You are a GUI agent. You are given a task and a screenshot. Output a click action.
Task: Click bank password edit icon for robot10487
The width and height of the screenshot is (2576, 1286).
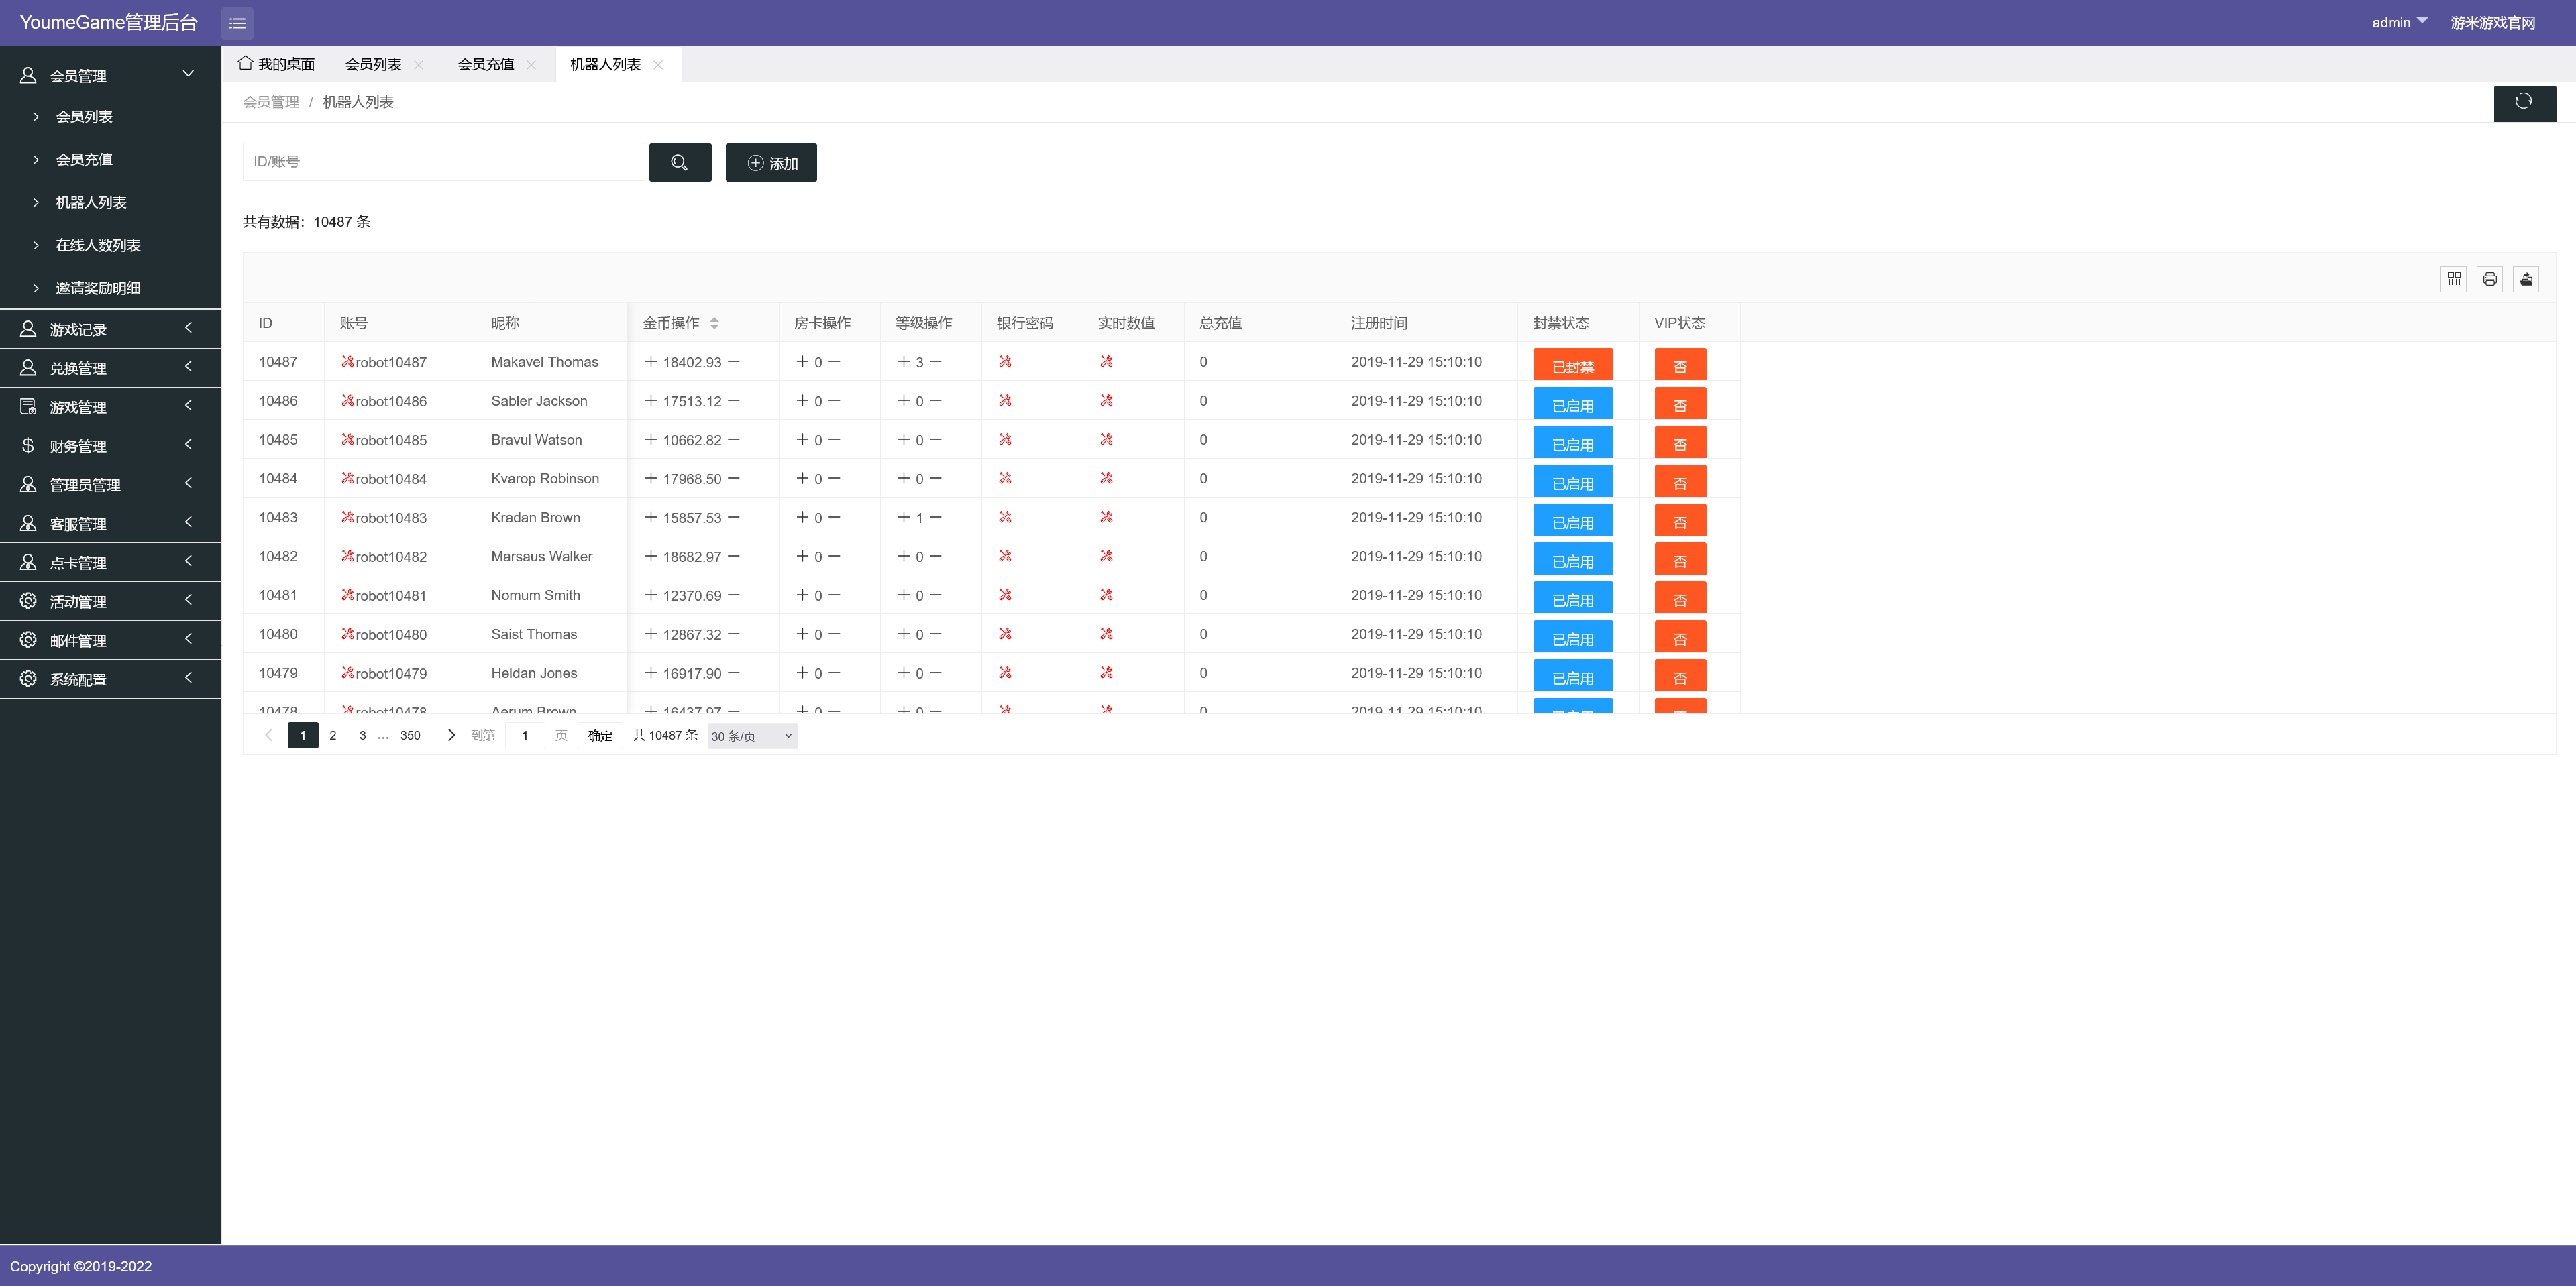[1005, 361]
